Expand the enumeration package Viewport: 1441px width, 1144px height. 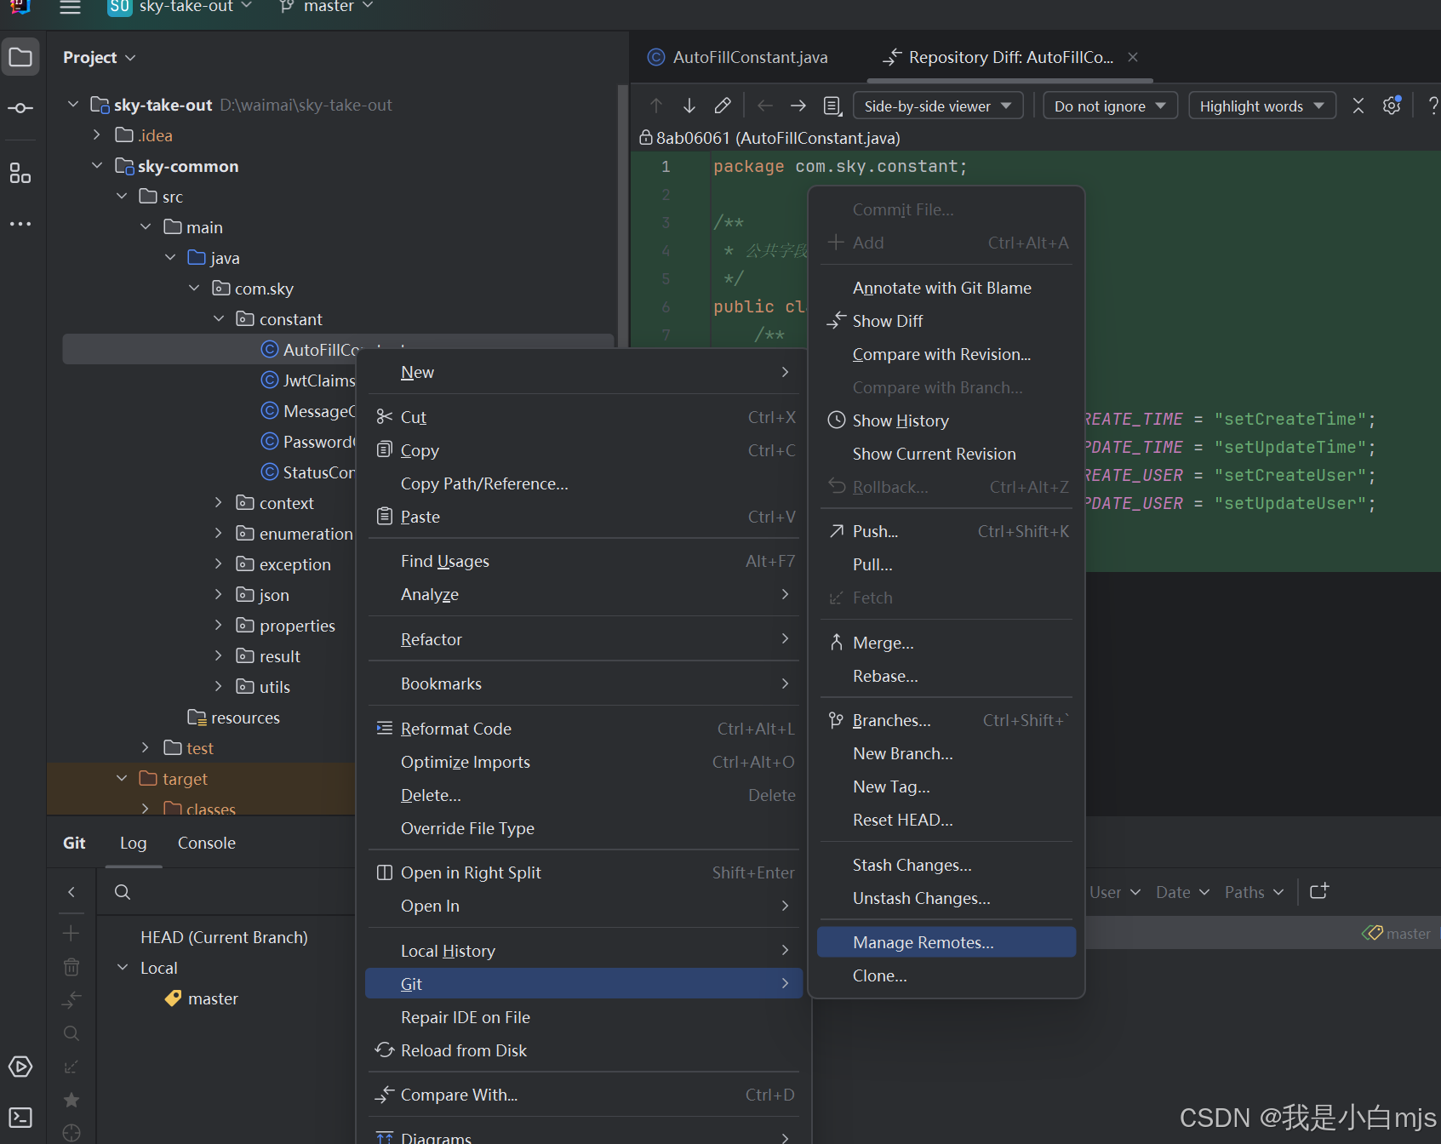tap(219, 533)
